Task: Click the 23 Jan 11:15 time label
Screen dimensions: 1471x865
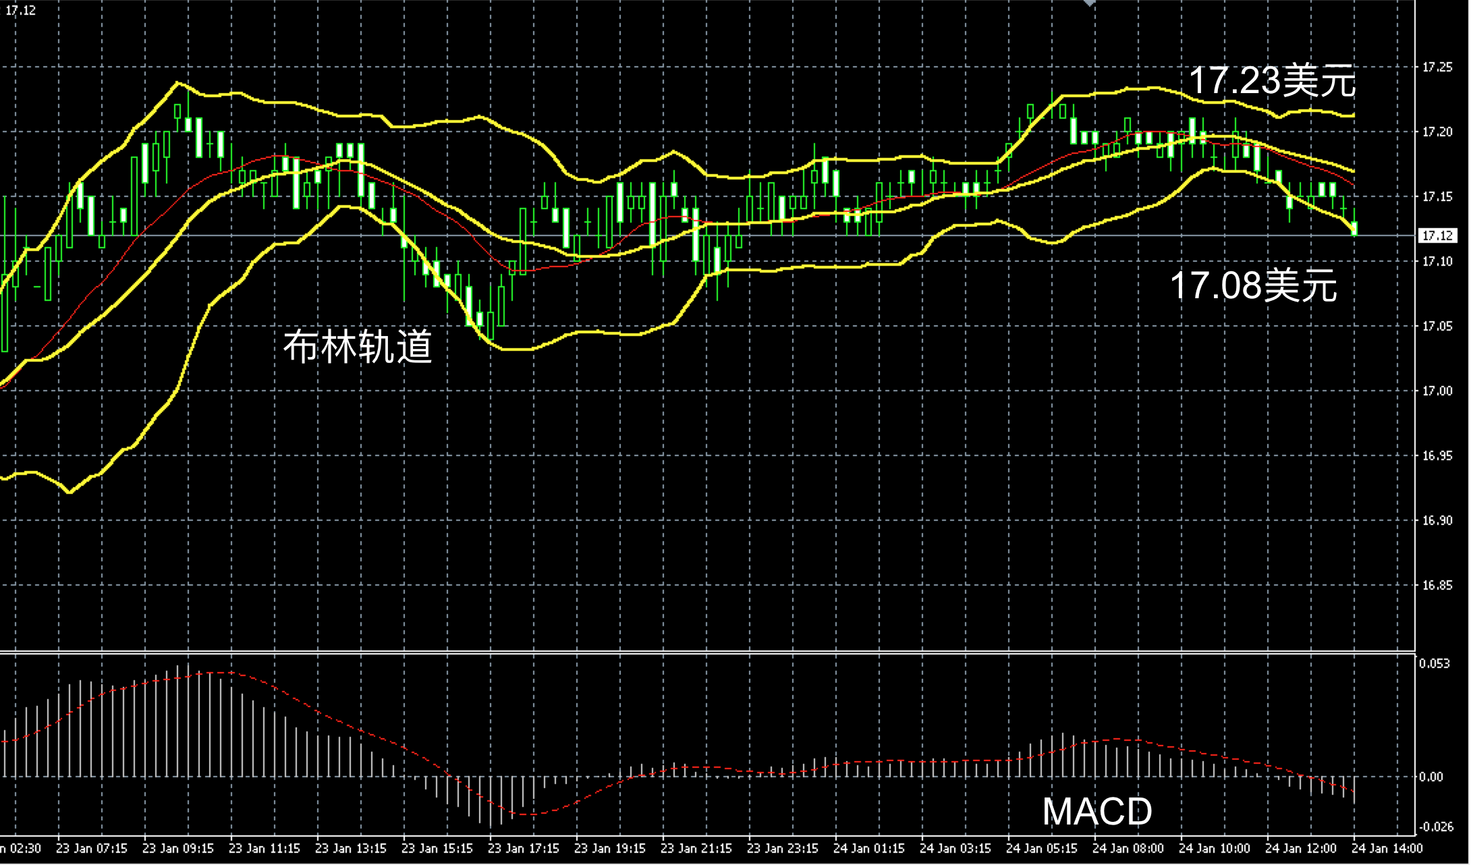Action: click(264, 848)
